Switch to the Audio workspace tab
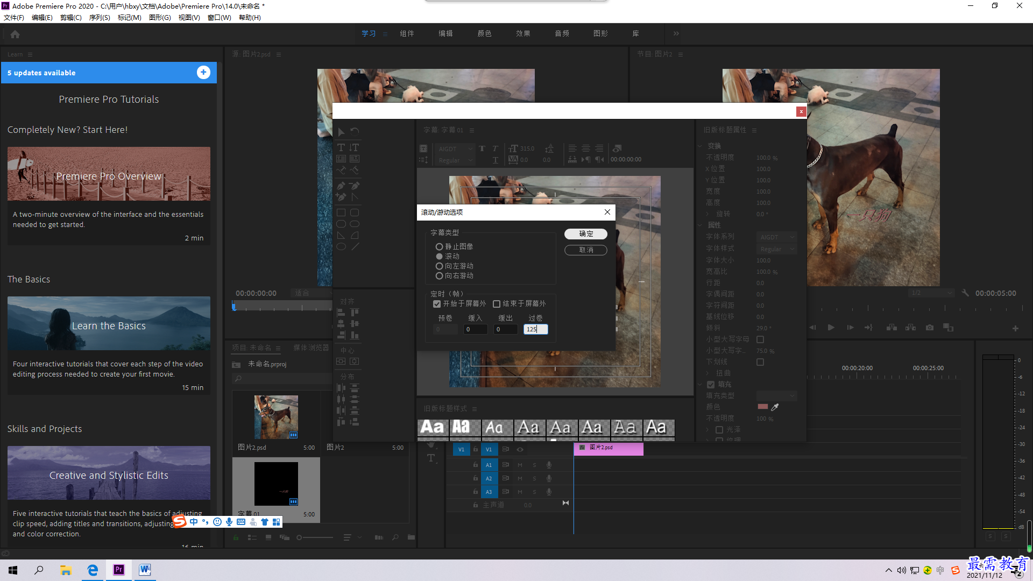The height and width of the screenshot is (581, 1033). tap(562, 33)
